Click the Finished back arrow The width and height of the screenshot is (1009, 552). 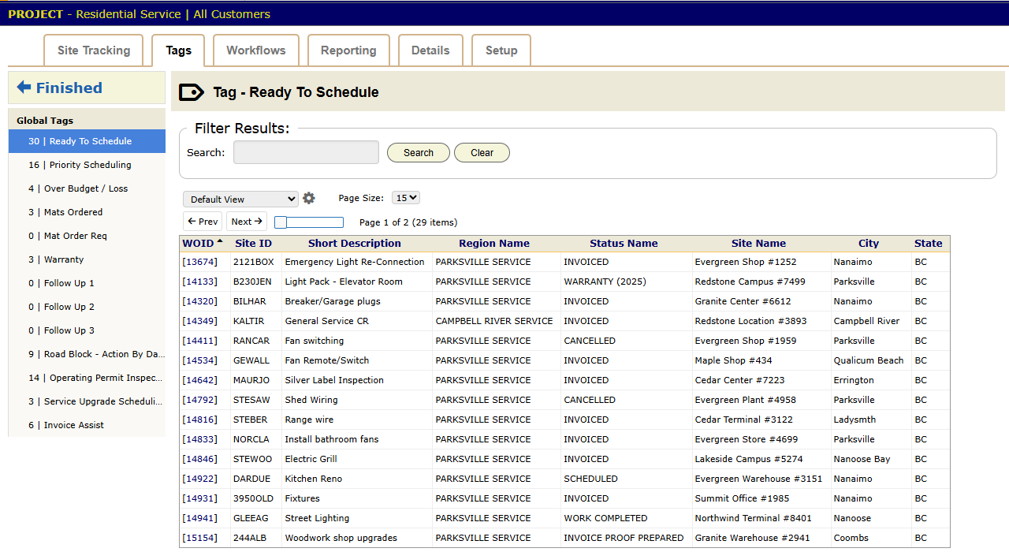pyautogui.click(x=24, y=88)
